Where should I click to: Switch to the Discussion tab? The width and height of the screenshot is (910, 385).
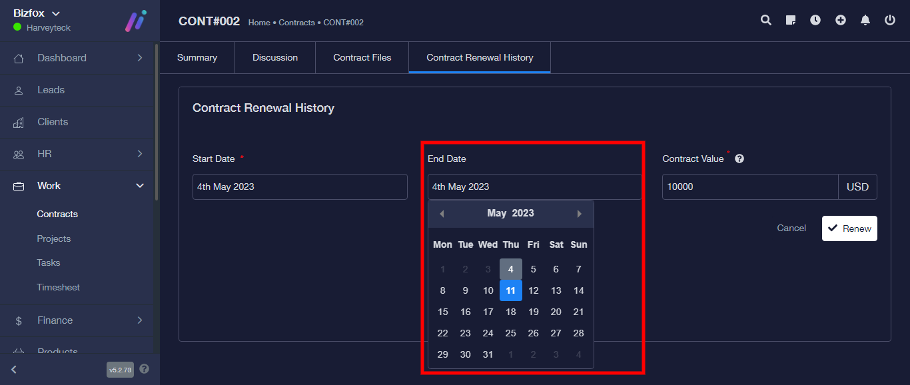click(274, 57)
